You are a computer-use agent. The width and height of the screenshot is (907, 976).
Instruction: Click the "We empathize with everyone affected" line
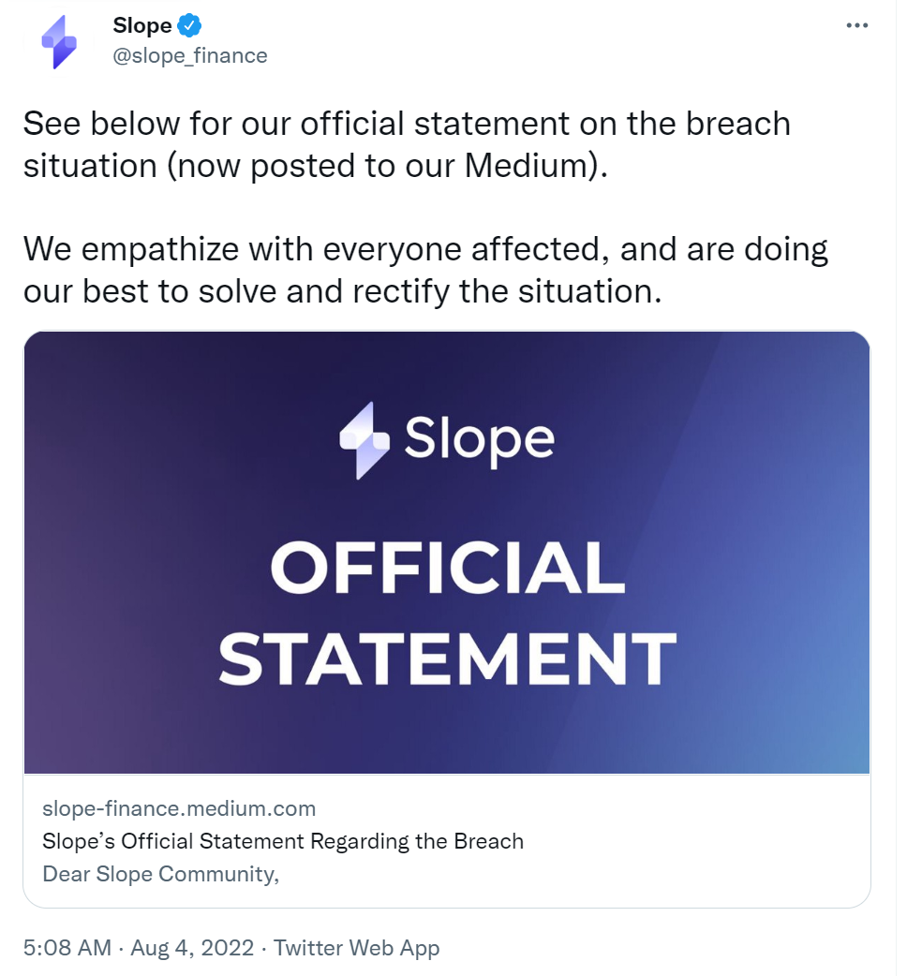point(424,249)
